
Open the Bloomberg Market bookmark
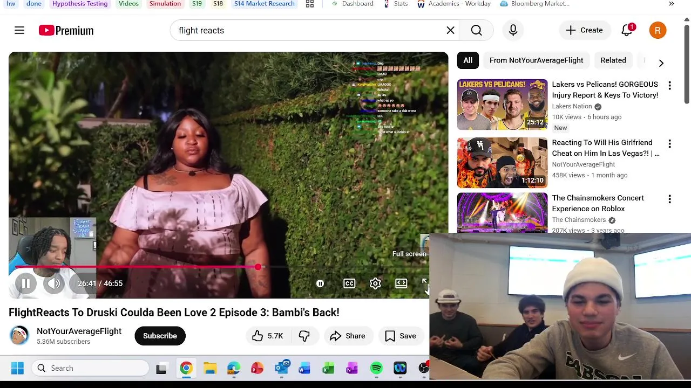(x=534, y=4)
